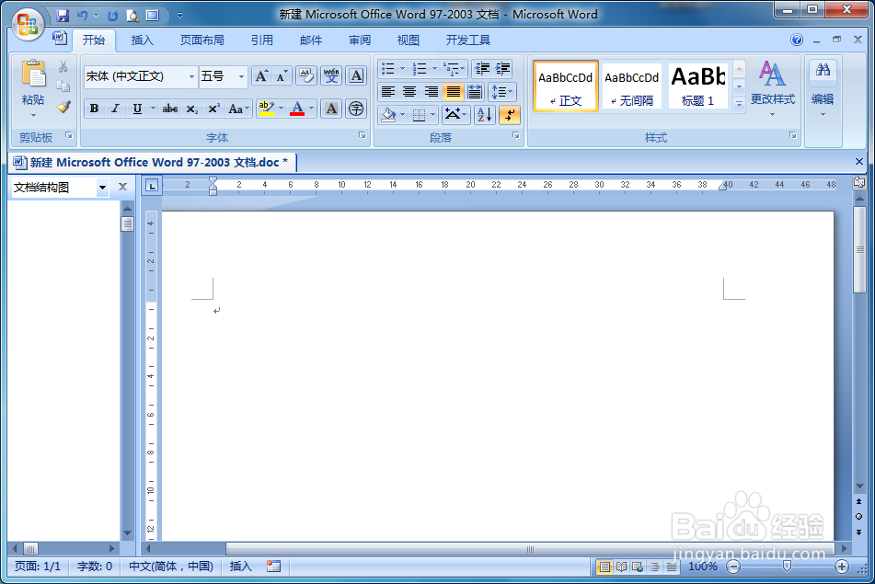
Task: Align text right
Action: (432, 91)
